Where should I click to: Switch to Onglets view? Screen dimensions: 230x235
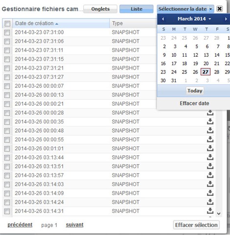click(100, 9)
